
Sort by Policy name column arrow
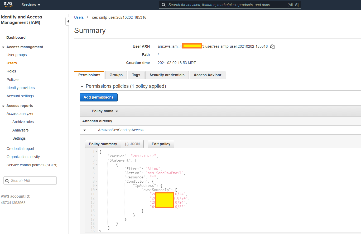[117, 111]
